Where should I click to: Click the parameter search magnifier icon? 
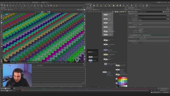click(165, 12)
